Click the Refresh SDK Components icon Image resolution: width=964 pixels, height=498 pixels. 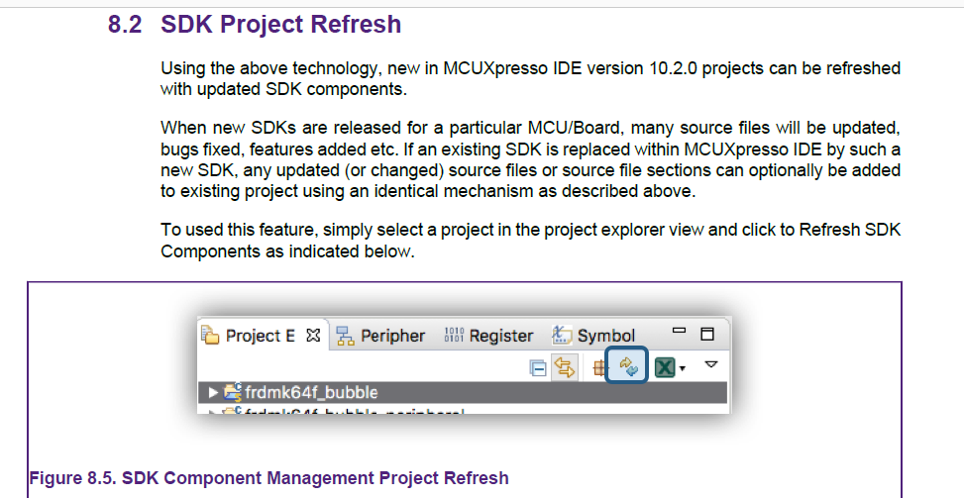click(628, 366)
